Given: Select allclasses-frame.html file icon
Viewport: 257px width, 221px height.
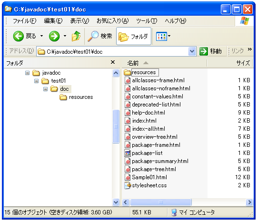Looking at the screenshot, I should click(128, 80).
